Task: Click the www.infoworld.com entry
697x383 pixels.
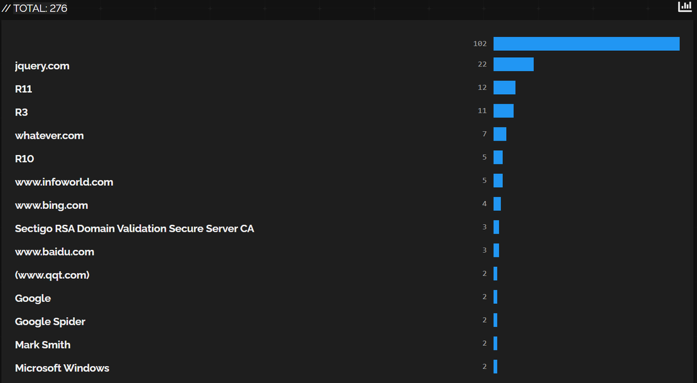Action: (64, 181)
